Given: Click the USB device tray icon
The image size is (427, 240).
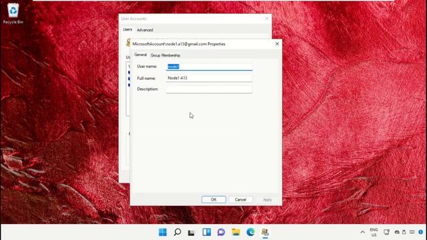Looking at the screenshot, I should [x=404, y=232].
